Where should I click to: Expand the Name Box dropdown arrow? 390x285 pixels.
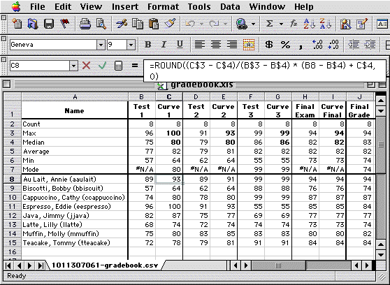click(x=73, y=66)
